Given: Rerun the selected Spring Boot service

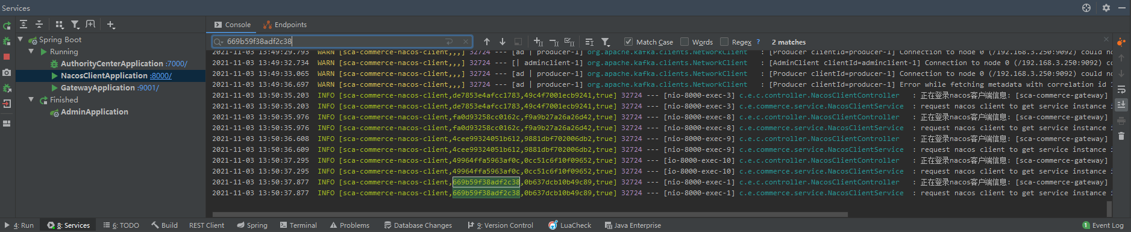Looking at the screenshot, I should click(x=7, y=26).
